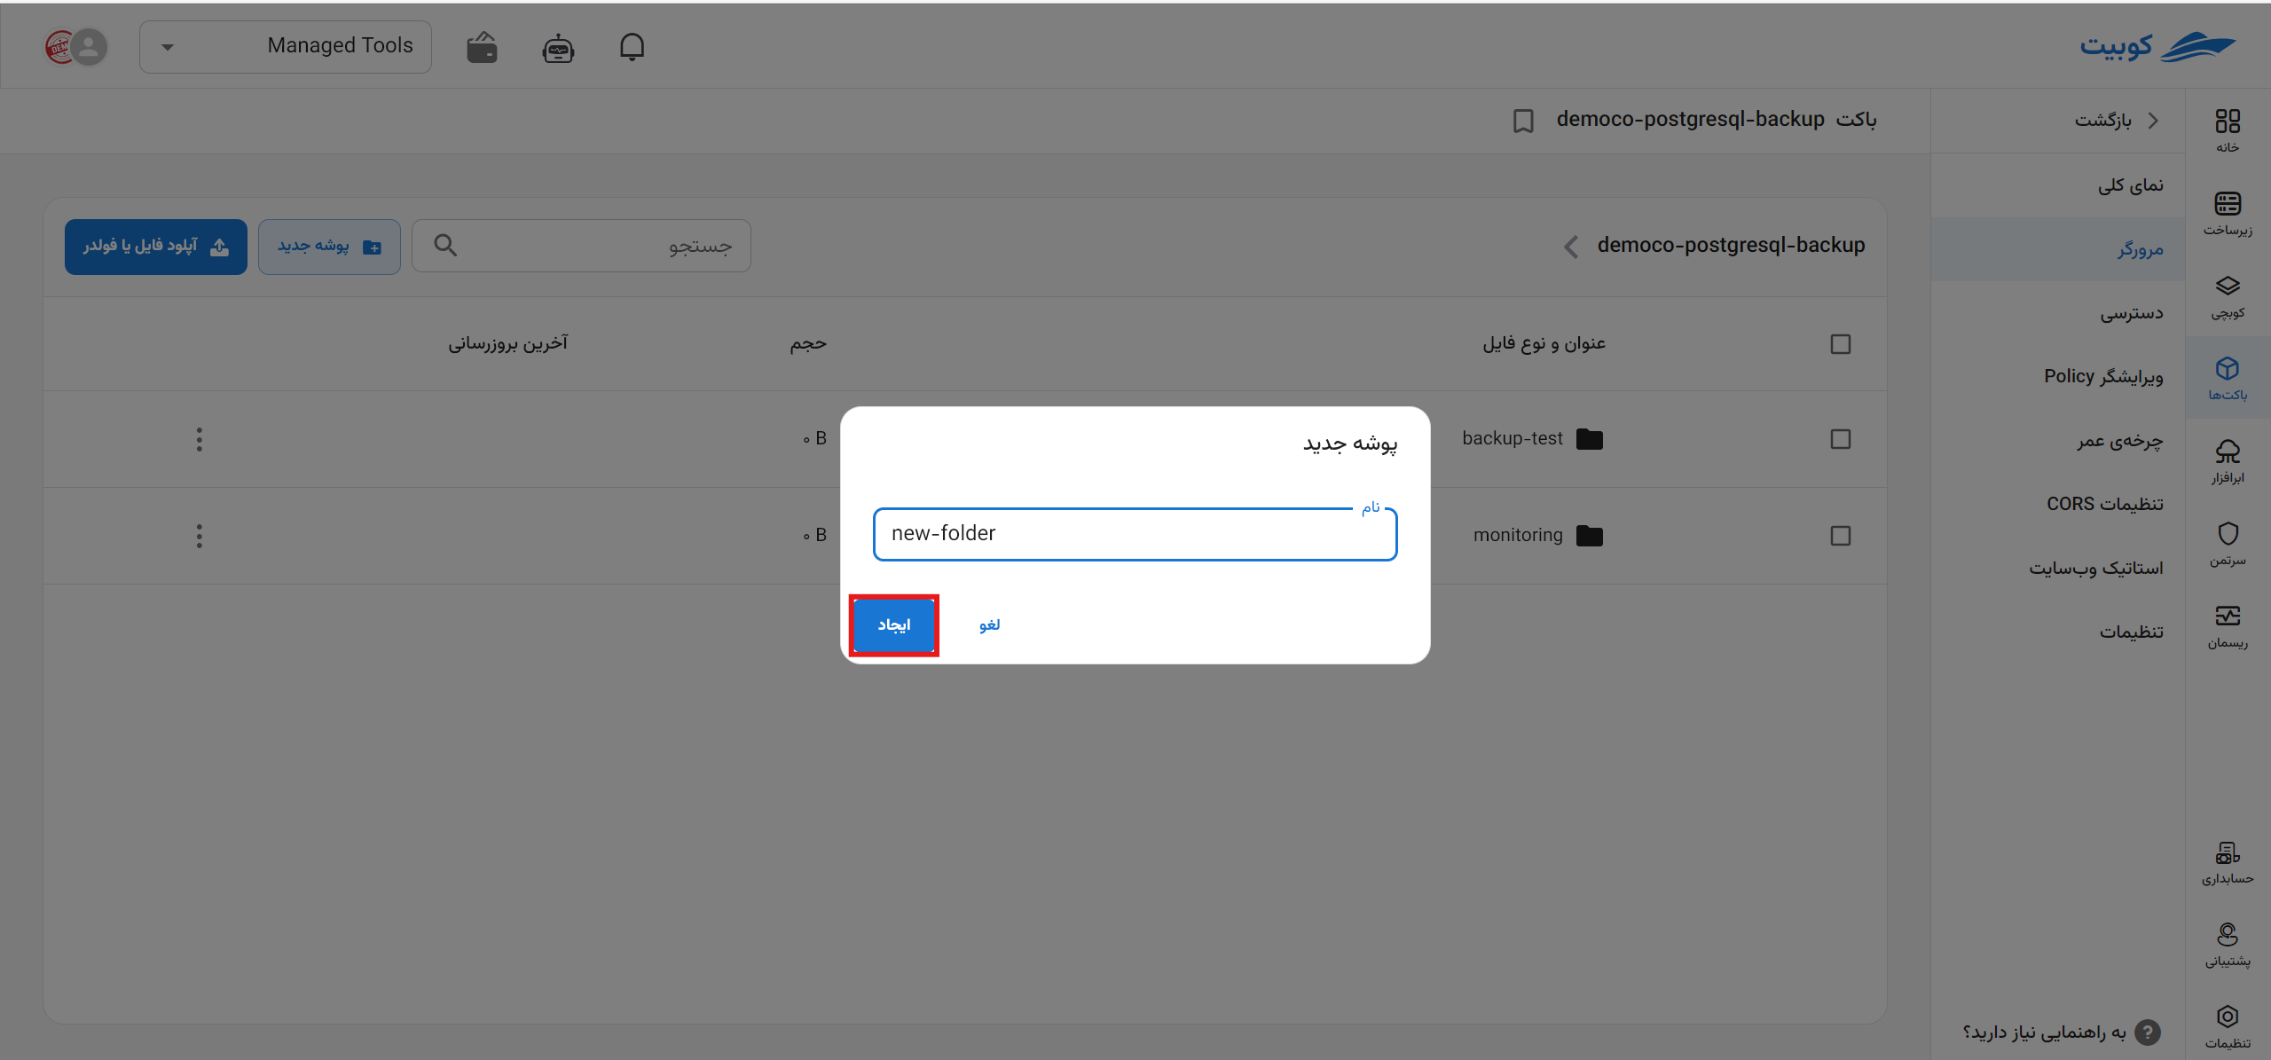
Task: Click the search magnifier icon
Action: 445,246
